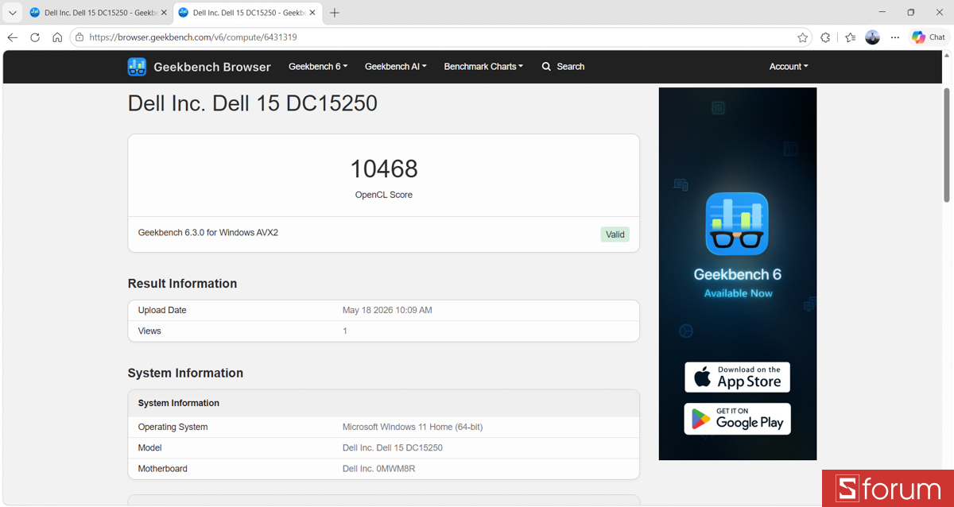Screen dimensions: 954x507
Task: Select the Upload Date value
Action: pos(387,310)
